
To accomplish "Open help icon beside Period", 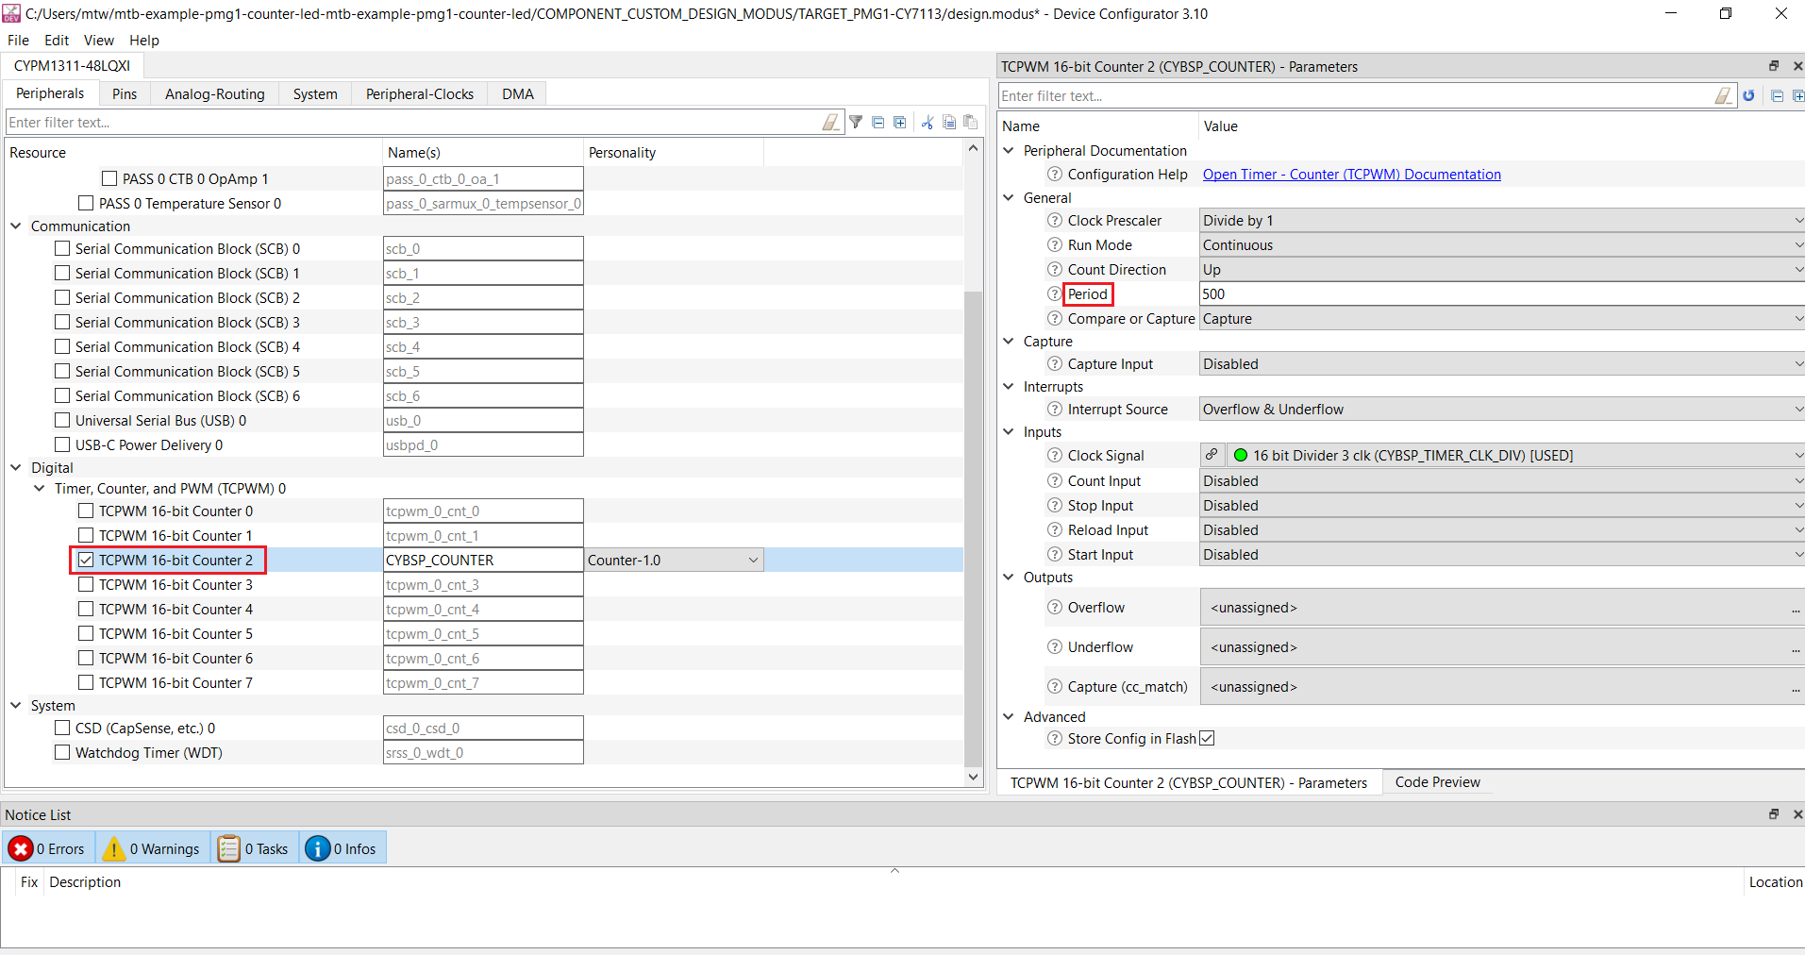I will coord(1055,294).
